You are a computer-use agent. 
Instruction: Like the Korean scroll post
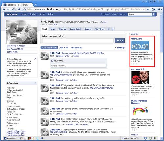point(66,80)
